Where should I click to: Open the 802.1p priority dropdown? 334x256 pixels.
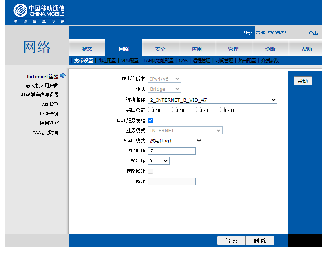point(159,161)
